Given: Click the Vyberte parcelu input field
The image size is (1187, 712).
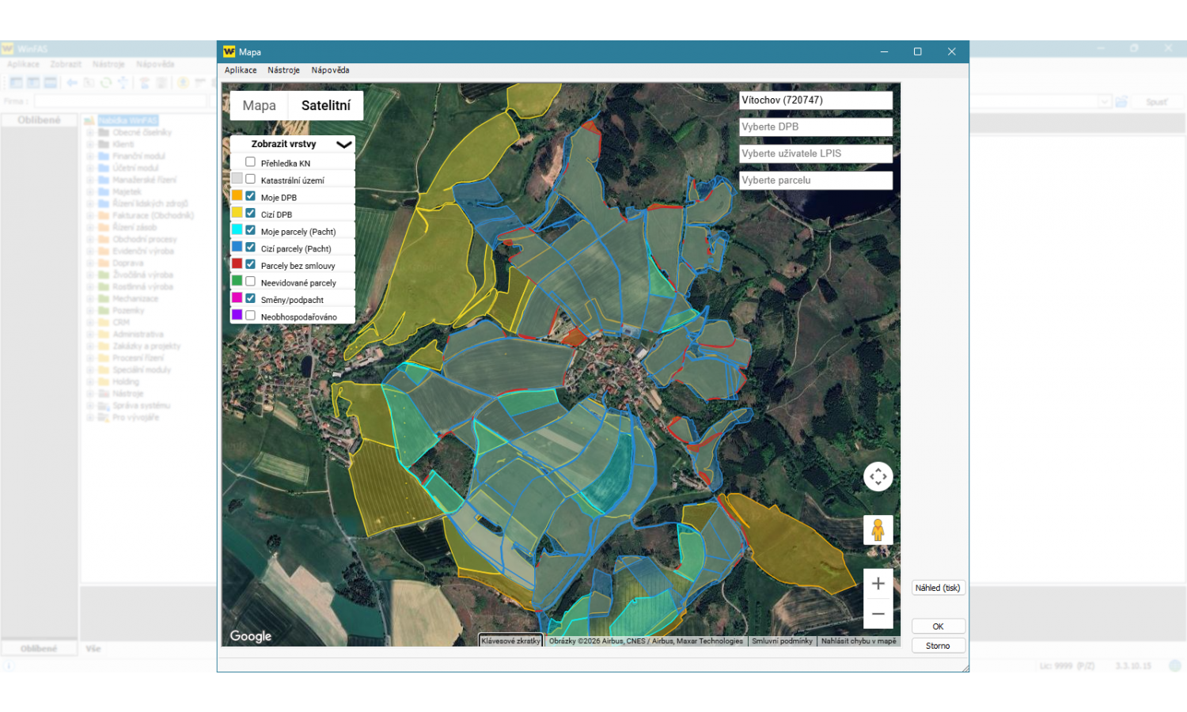Looking at the screenshot, I should click(x=815, y=180).
